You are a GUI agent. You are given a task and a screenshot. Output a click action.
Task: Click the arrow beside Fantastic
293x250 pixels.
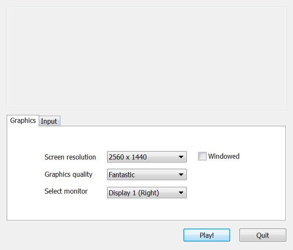pyautogui.click(x=181, y=175)
